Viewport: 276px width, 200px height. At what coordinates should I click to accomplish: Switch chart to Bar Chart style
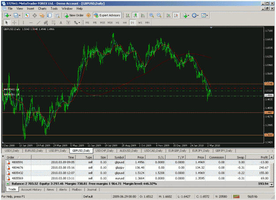(x=128, y=15)
